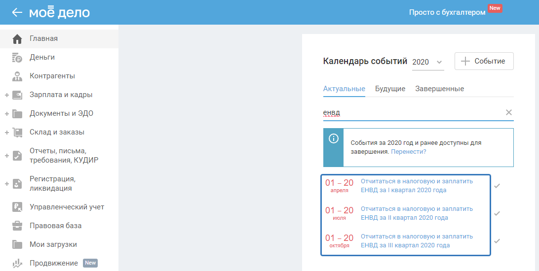
Task: Open the Моё дело logo home
Action: click(x=59, y=12)
